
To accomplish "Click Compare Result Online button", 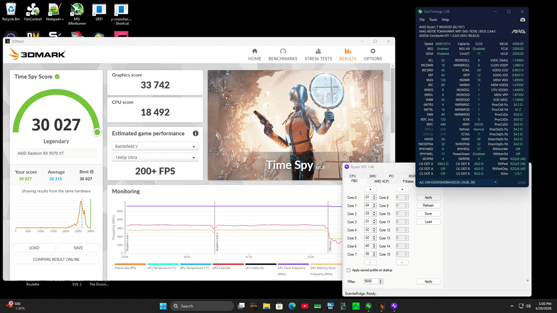I will 56,259.
